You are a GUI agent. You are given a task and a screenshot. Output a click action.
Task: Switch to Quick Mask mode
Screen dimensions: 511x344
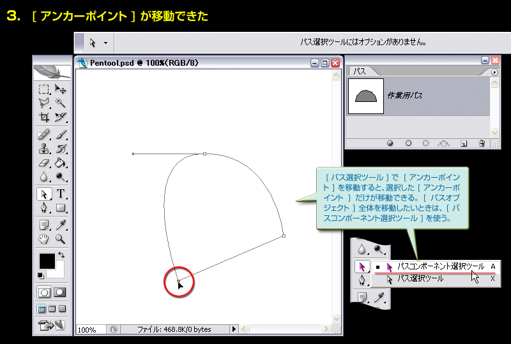pos(60,292)
